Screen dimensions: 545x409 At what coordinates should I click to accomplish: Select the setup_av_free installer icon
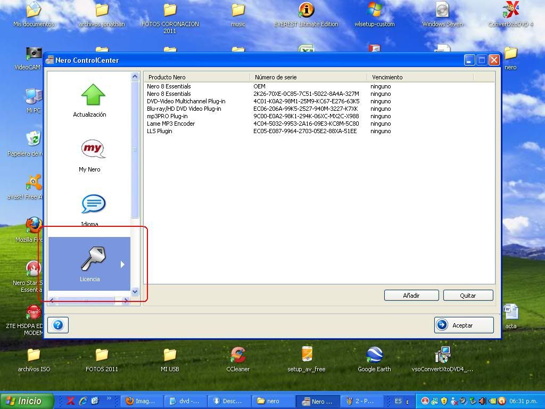coord(306,359)
